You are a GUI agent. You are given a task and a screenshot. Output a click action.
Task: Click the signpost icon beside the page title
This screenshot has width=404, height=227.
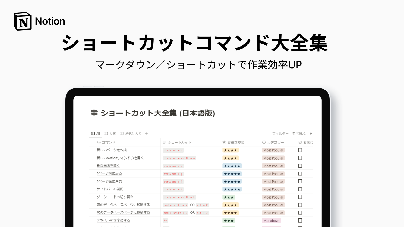coord(94,113)
